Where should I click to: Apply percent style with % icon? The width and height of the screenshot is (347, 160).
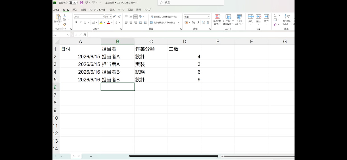tap(193, 22)
